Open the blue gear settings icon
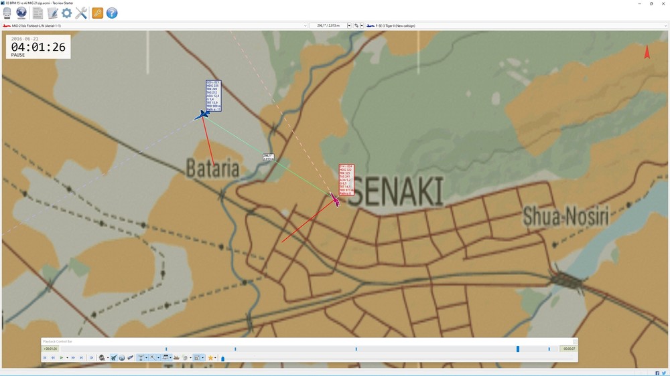 coord(66,13)
